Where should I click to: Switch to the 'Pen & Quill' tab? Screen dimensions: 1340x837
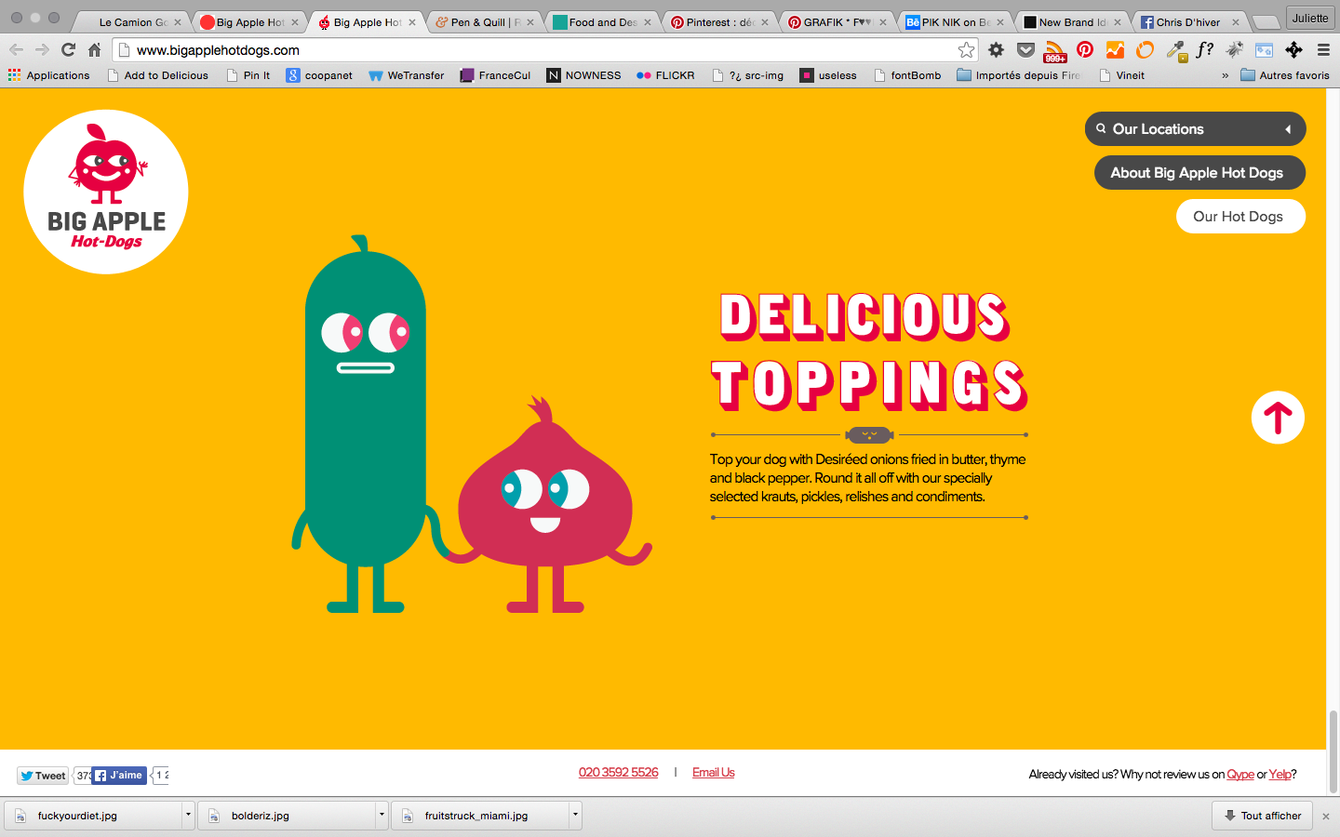pos(480,22)
